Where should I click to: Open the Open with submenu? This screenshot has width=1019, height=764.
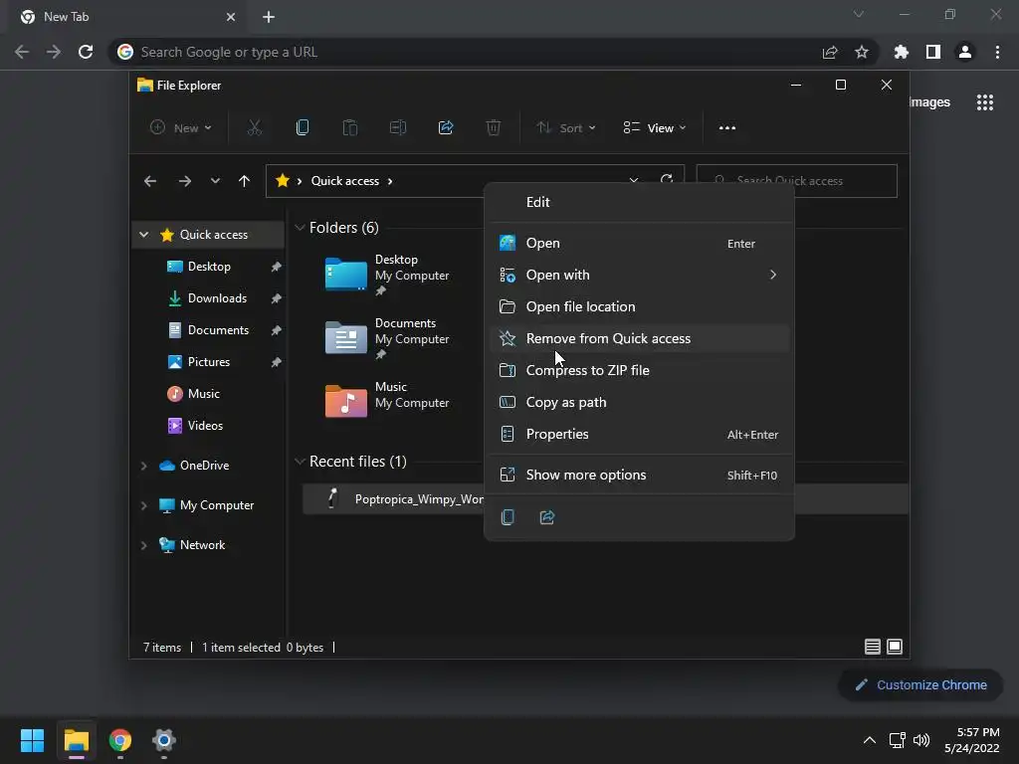pos(640,275)
